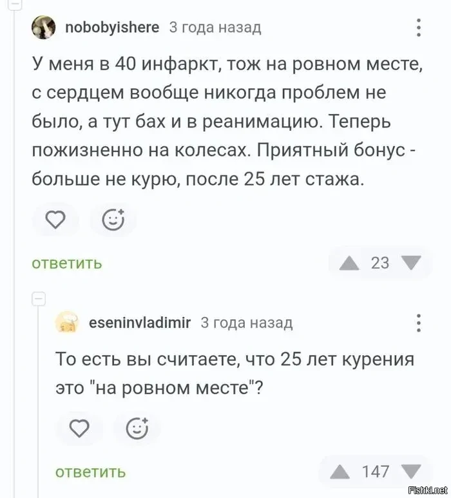Open the three-dot menu for nobobyishere's comment
Image resolution: width=451 pixels, height=498 pixels.
(419, 28)
